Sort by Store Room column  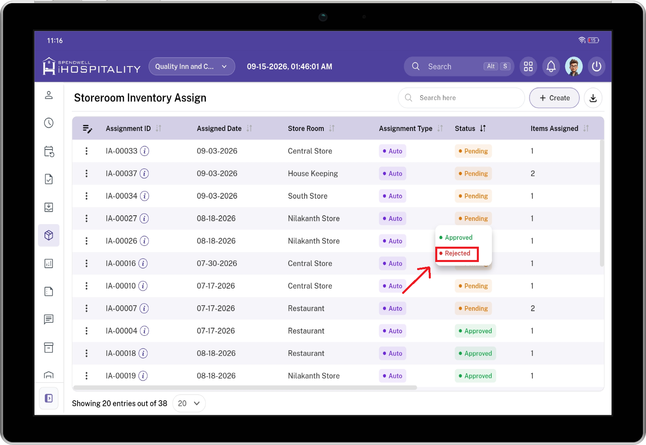332,129
